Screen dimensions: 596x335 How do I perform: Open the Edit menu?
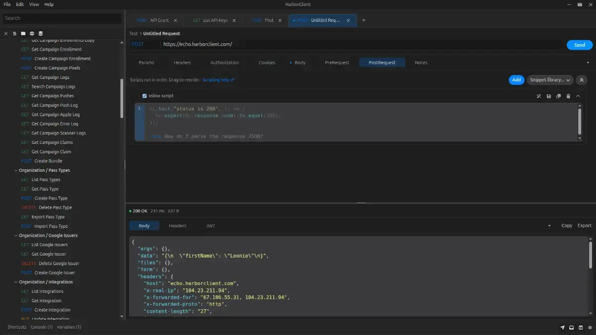tap(20, 4)
